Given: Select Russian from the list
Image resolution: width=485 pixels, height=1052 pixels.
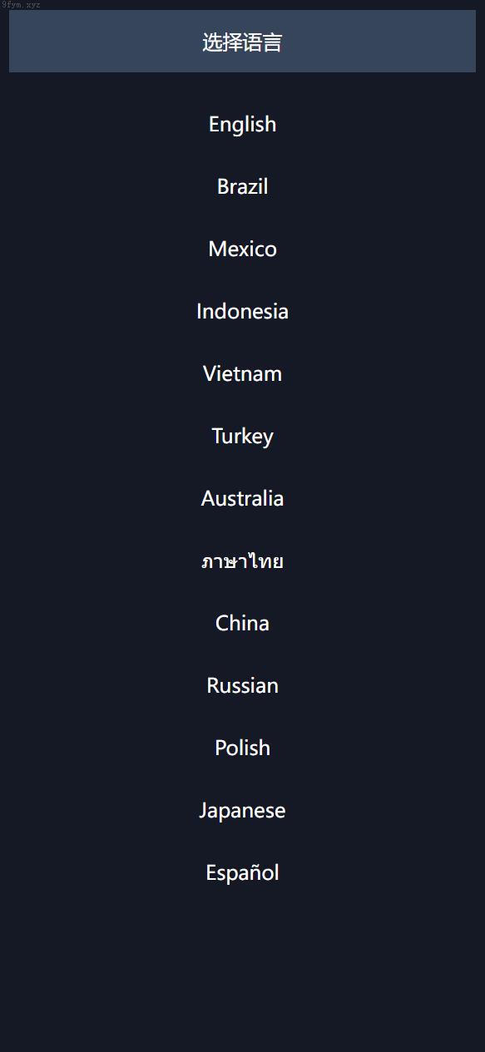Looking at the screenshot, I should tap(242, 686).
